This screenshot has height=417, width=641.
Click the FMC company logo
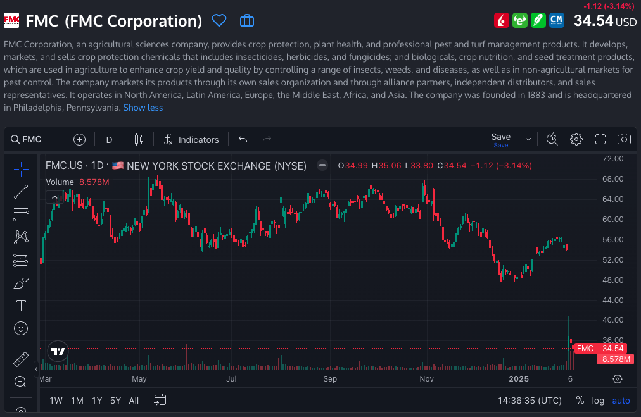point(11,20)
